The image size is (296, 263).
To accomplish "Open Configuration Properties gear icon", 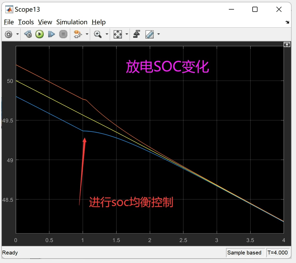I will (x=9, y=34).
